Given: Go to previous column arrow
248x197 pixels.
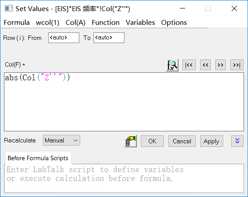Looking at the screenshot, I should [x=205, y=65].
